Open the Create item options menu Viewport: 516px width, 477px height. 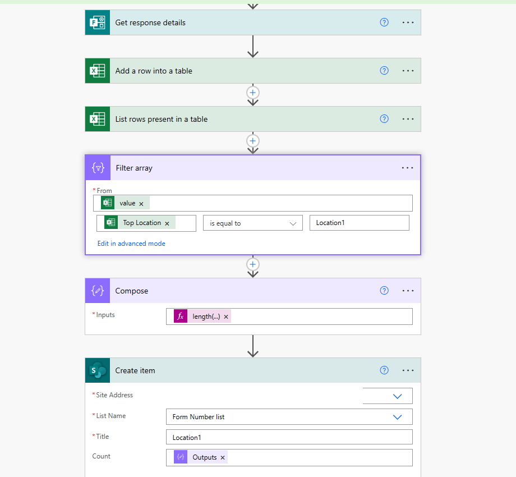(x=407, y=370)
